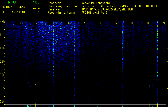Click the 0.6 frequency axis label
The width and height of the screenshot is (168, 107).
click(2, 102)
